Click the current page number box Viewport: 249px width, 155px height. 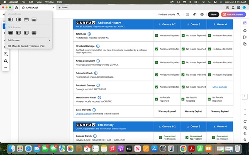pos(245,96)
